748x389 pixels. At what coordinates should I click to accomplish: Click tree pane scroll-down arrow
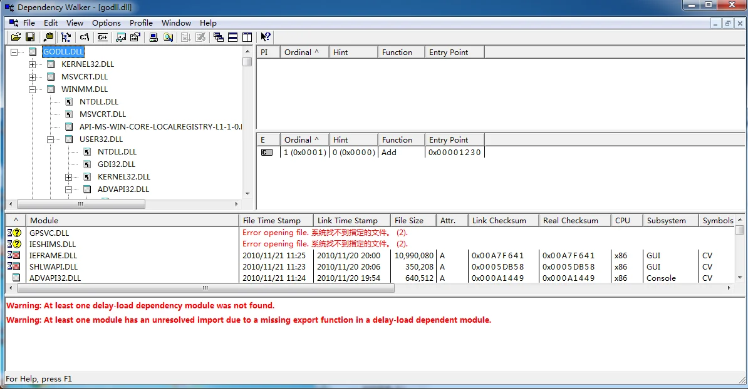(x=247, y=194)
